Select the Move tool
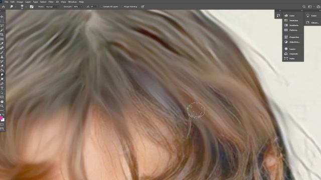The image size is (321, 180). coord(2,16)
